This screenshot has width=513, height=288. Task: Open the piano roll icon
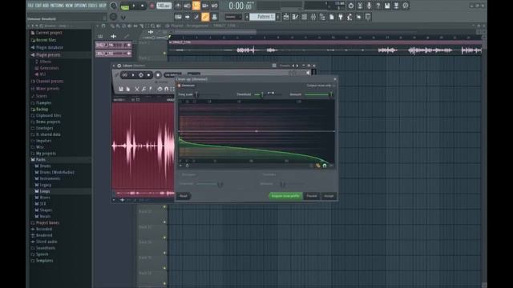[x=295, y=17]
